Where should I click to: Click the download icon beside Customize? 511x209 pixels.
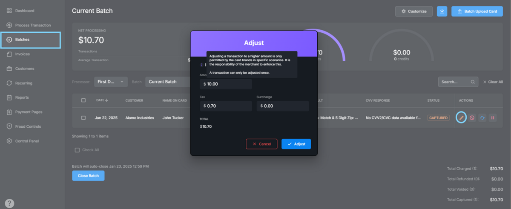coord(442,11)
